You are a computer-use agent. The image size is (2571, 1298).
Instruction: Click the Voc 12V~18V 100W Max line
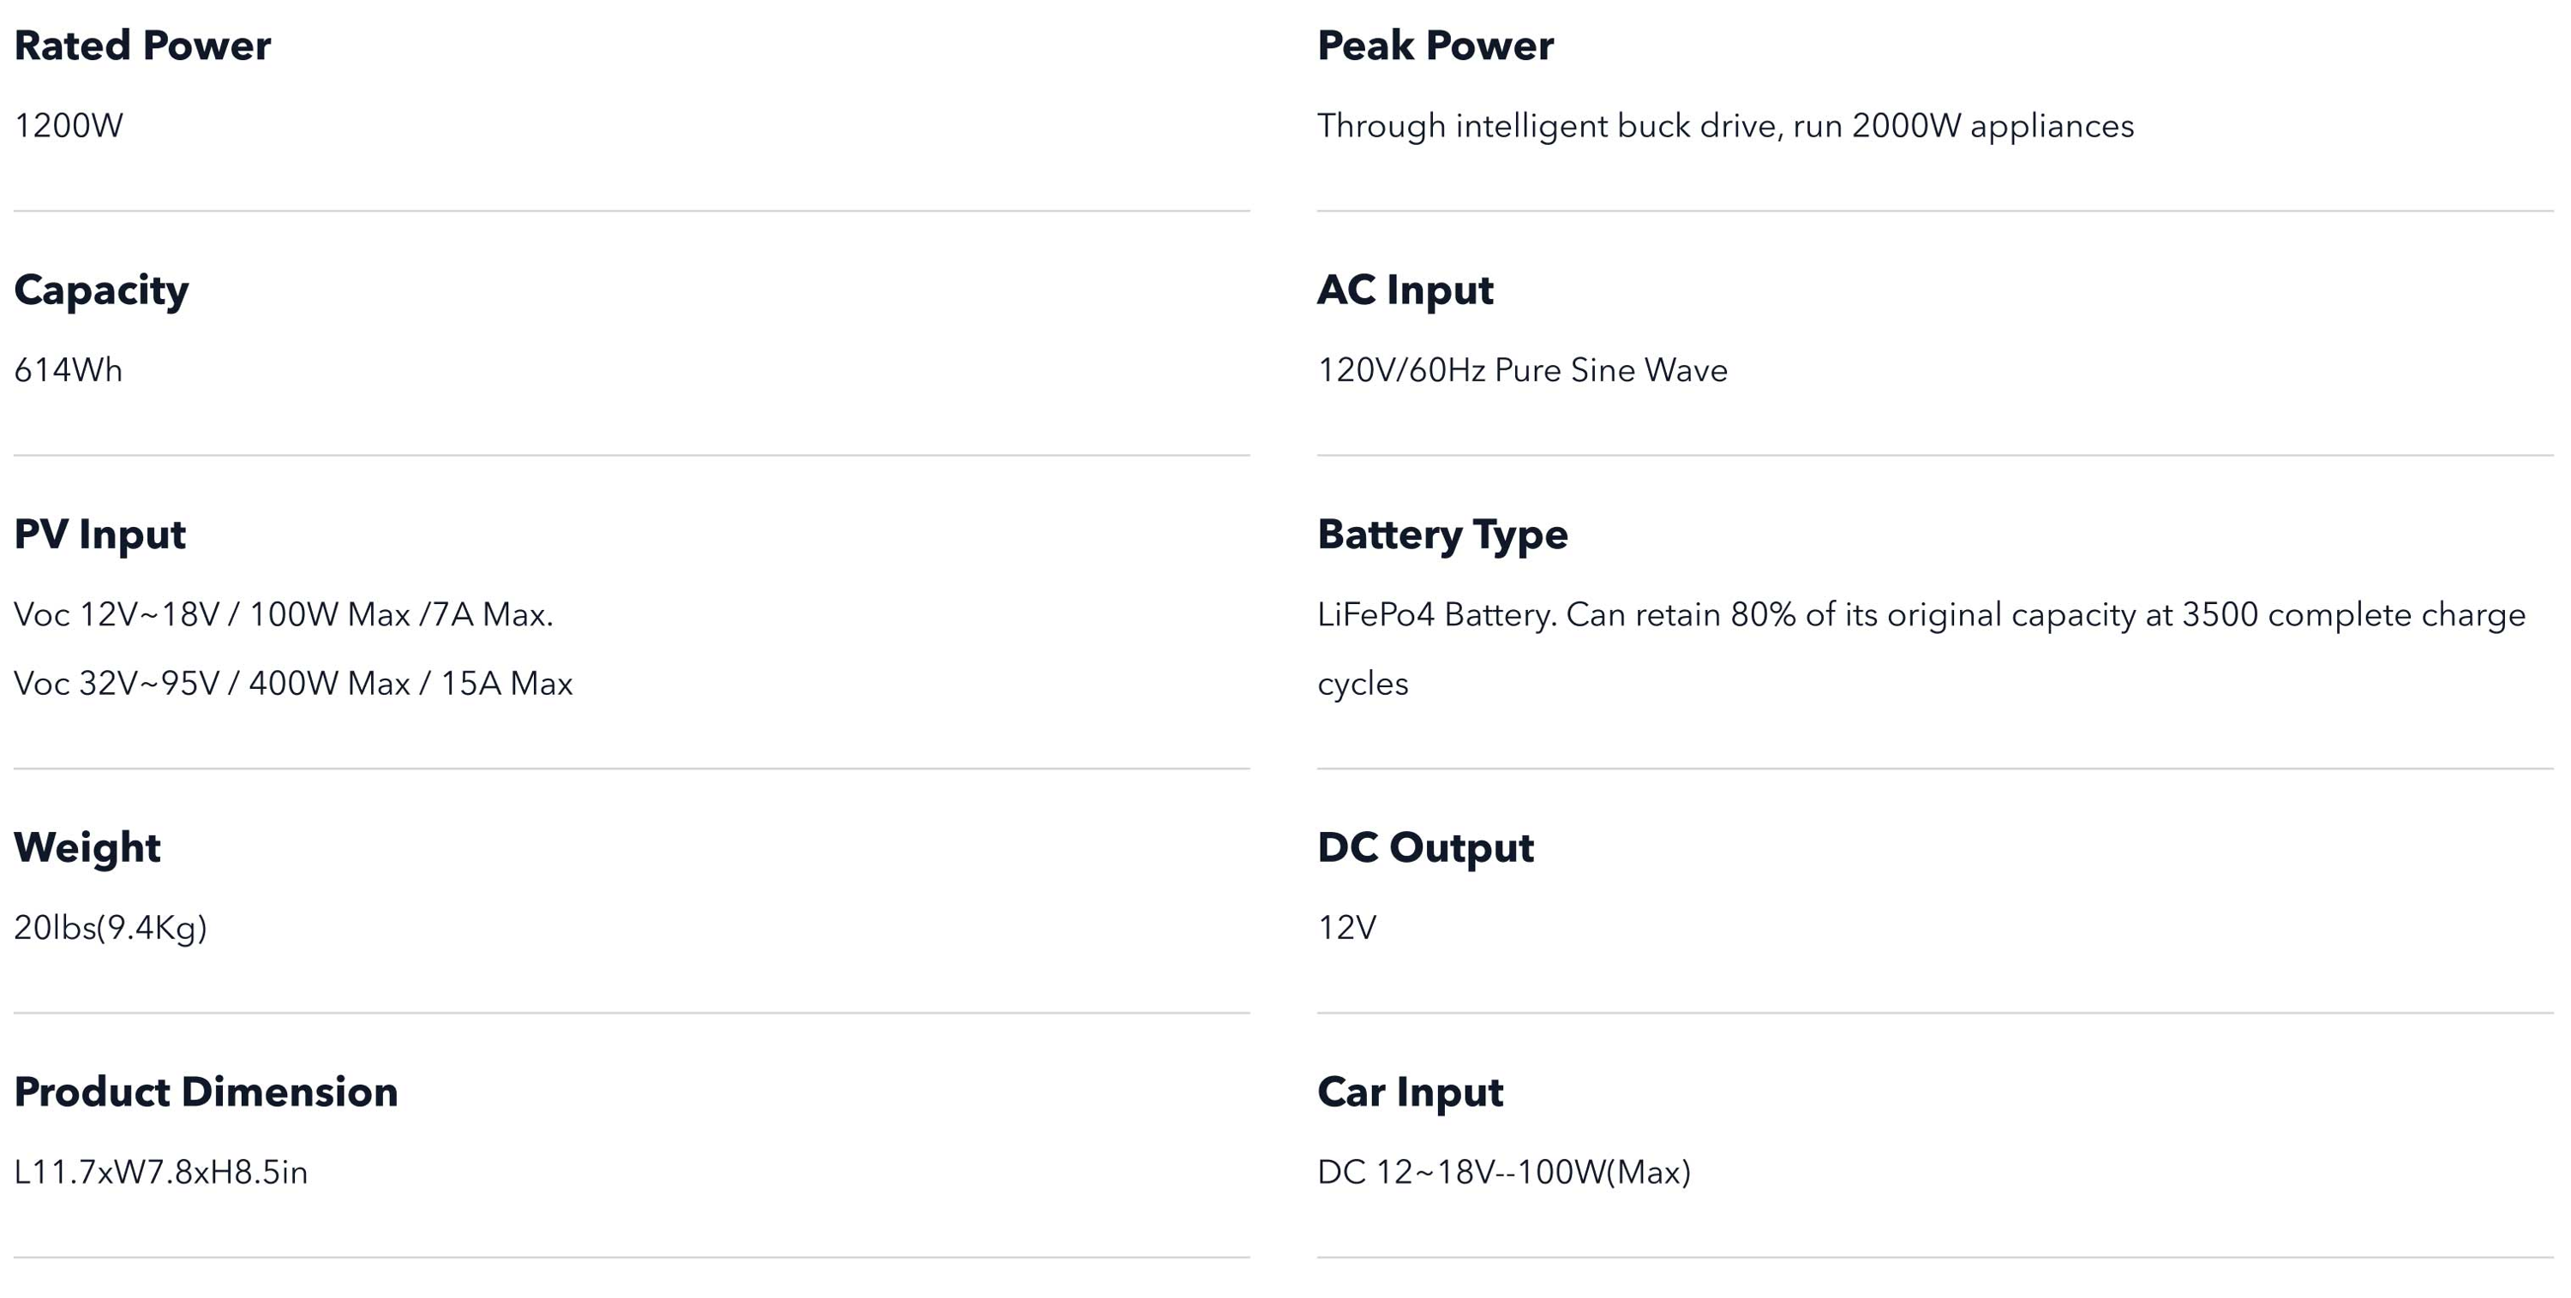[x=284, y=614]
